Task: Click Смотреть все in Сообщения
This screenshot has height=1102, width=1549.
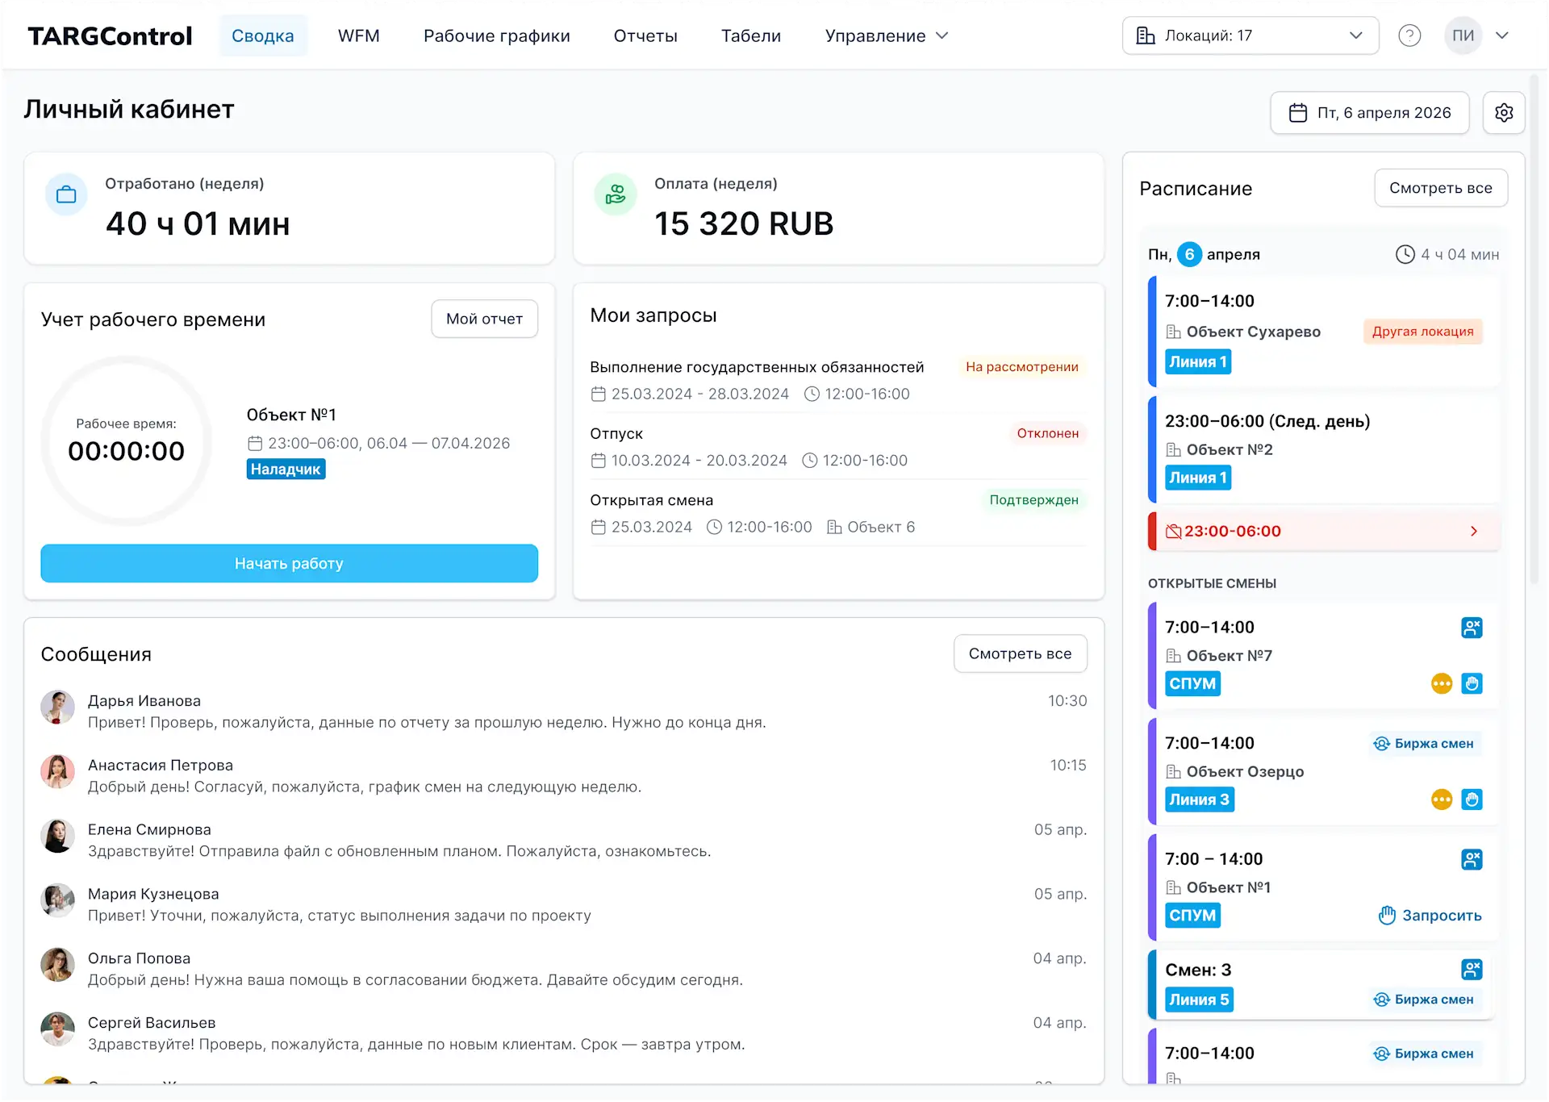Action: tap(1020, 653)
